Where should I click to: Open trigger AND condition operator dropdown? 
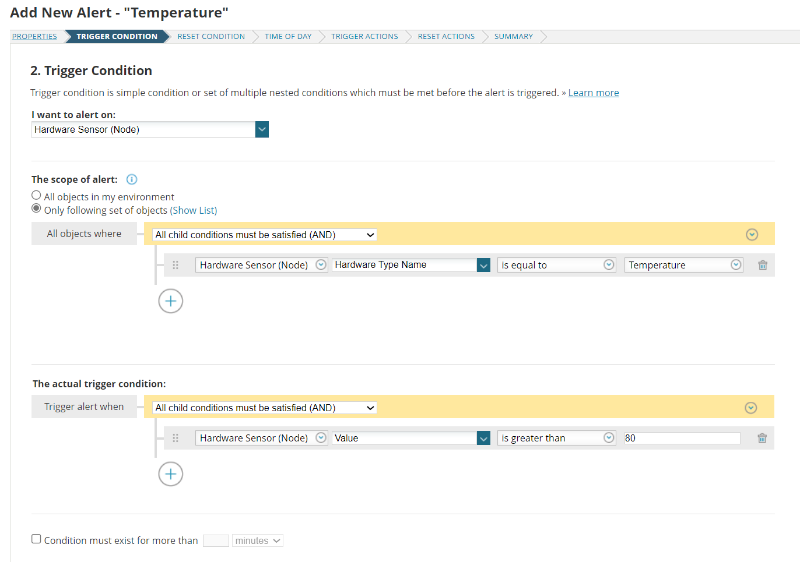pyautogui.click(x=265, y=408)
